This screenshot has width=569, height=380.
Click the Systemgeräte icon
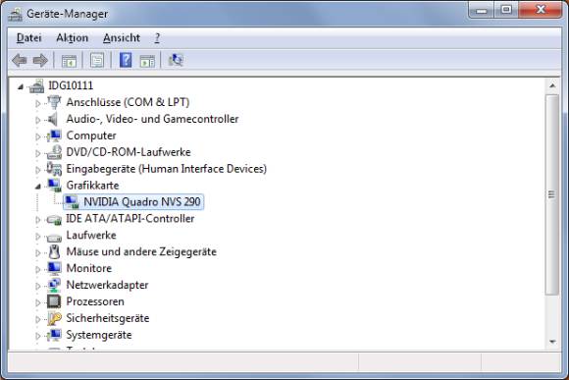(54, 335)
